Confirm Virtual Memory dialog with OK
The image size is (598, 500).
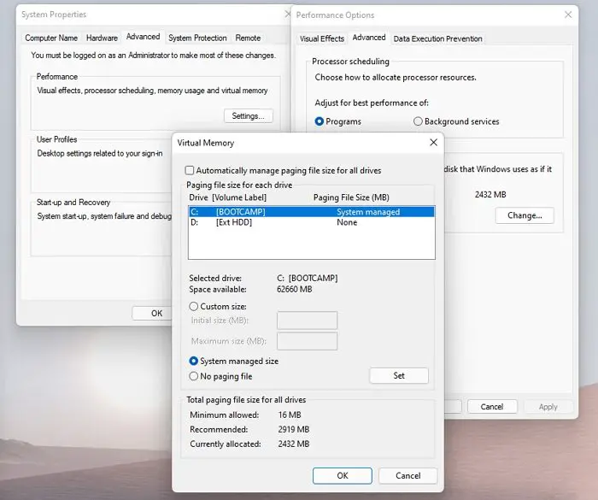(342, 475)
